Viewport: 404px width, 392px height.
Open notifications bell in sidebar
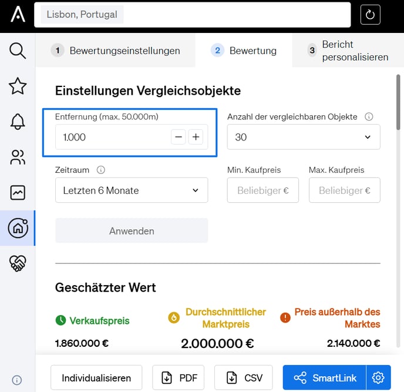coord(18,122)
